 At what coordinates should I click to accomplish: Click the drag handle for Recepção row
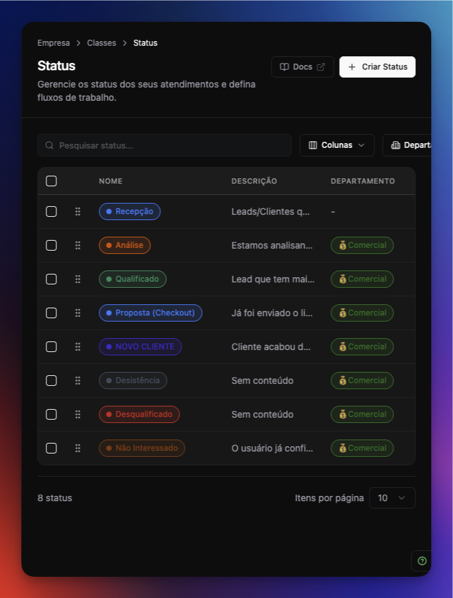click(77, 211)
